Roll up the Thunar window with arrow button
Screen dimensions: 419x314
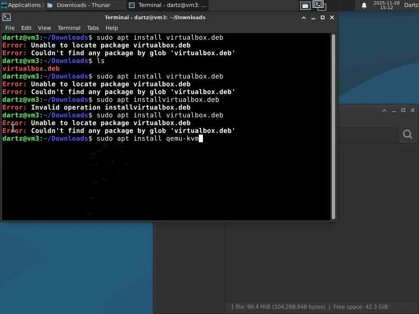click(385, 110)
